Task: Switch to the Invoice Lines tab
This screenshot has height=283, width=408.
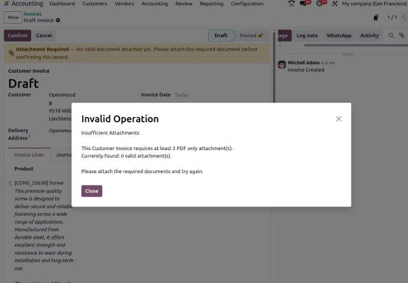Action: [x=29, y=155]
